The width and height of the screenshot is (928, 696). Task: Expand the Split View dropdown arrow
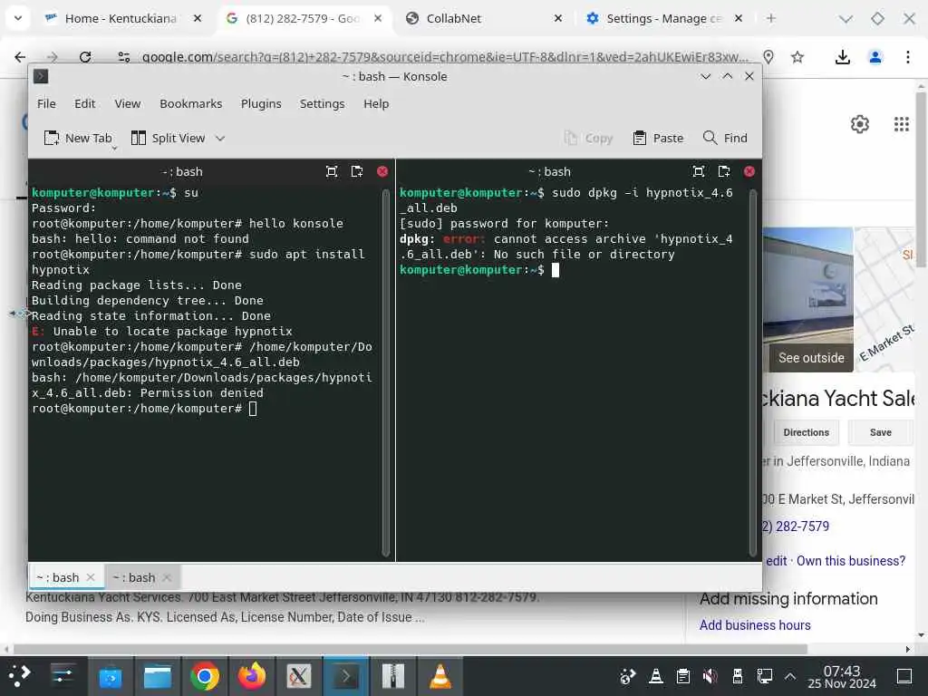pos(220,139)
